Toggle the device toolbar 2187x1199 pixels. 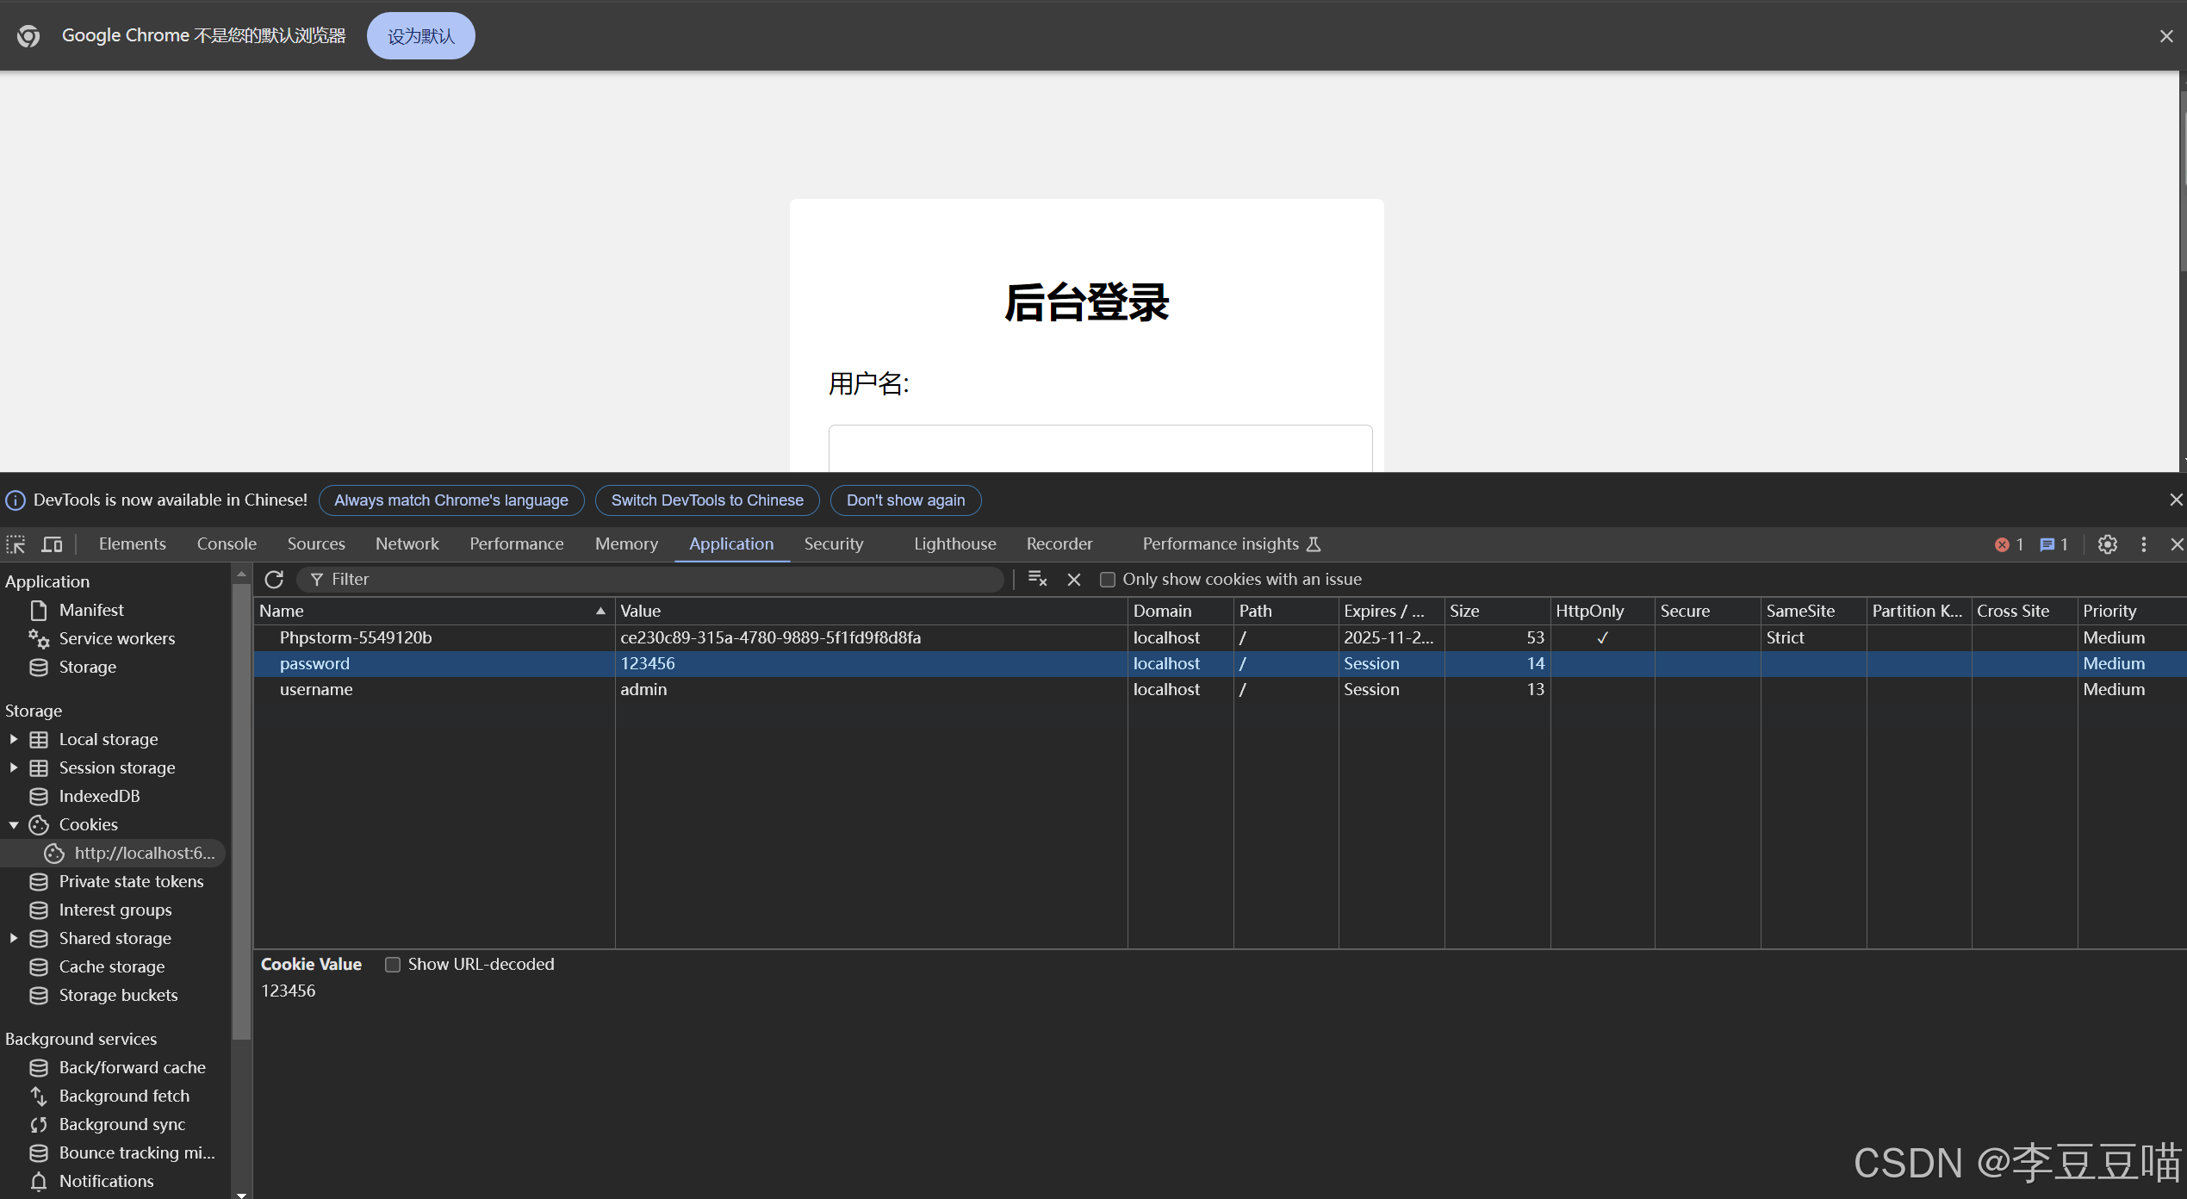pyautogui.click(x=52, y=544)
